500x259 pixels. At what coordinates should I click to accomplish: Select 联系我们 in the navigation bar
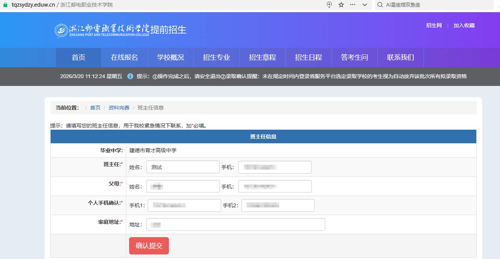(400, 57)
